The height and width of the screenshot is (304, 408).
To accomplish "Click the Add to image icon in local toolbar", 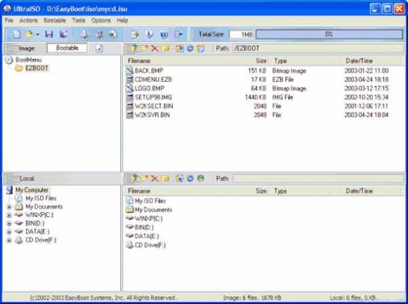I will click(179, 179).
